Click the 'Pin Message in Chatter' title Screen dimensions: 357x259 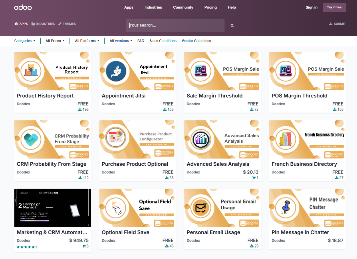point(300,232)
